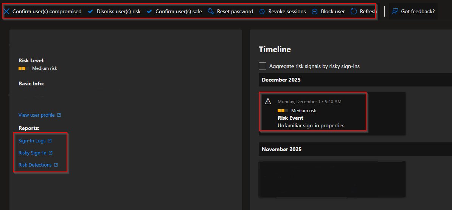This screenshot has width=452, height=210.
Task: Open the Sign-In Logs report
Action: [x=32, y=141]
